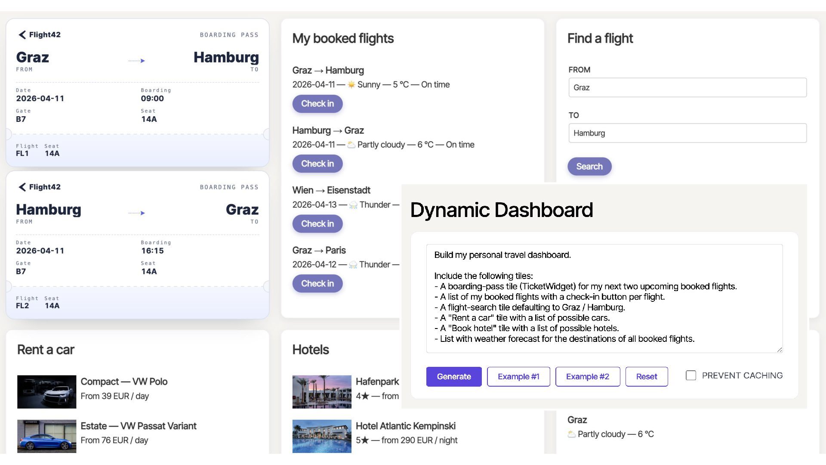Open the Compact VW Polo car thumbnail
Viewport: 826px width, 465px height.
click(x=46, y=392)
